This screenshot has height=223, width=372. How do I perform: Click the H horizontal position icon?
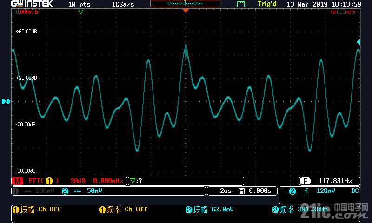[x=241, y=191]
